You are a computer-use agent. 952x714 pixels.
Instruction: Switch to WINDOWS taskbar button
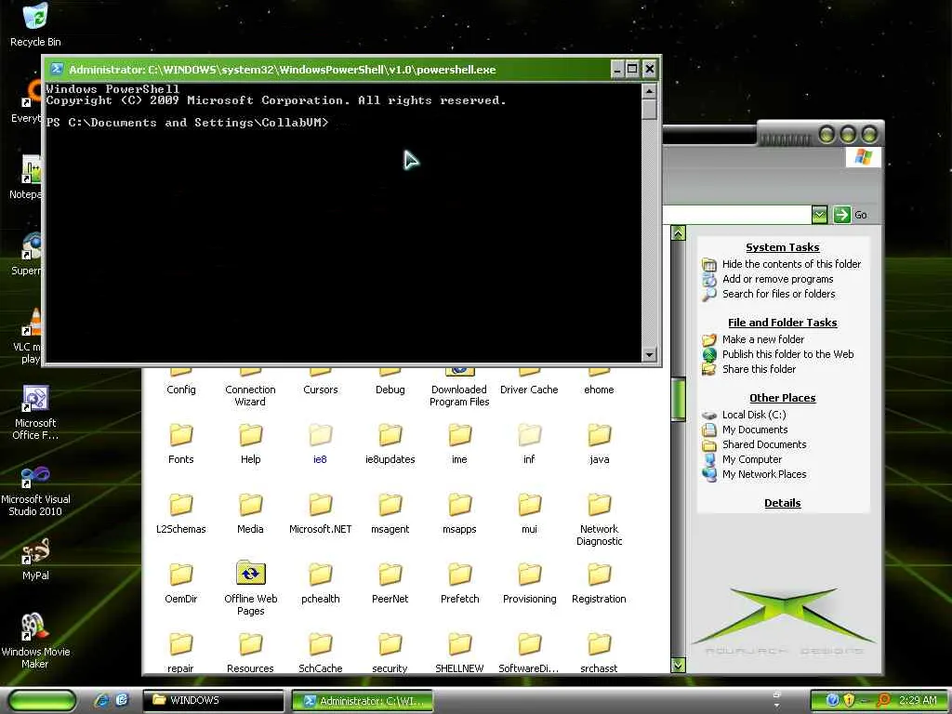(x=213, y=700)
